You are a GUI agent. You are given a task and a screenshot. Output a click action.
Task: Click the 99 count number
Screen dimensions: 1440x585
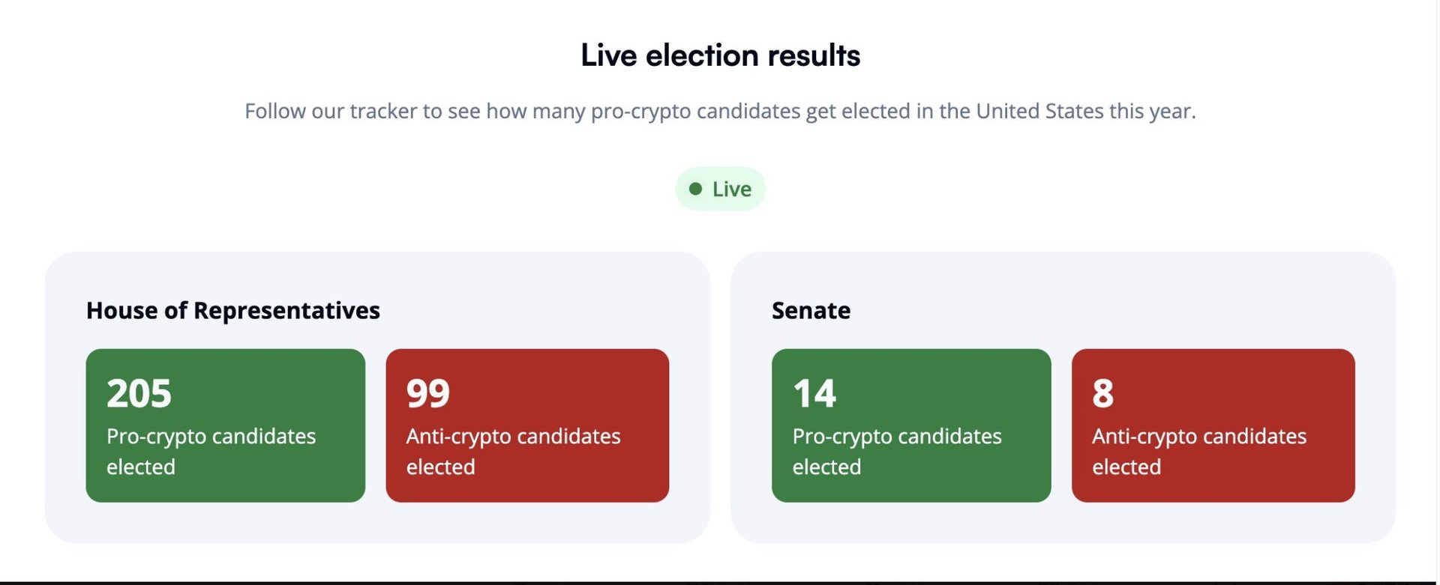pos(428,393)
